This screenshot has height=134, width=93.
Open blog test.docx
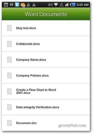[x=46, y=28]
